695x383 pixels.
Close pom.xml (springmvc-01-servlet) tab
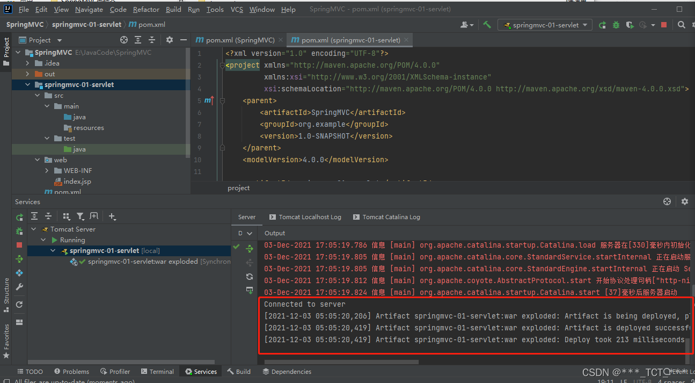tap(407, 40)
